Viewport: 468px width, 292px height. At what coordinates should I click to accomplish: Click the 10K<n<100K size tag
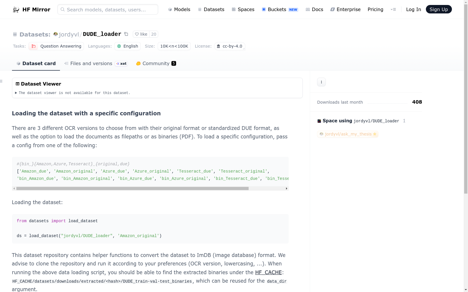click(174, 46)
